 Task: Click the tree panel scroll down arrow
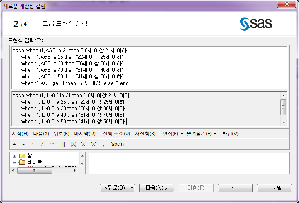[x=82, y=163]
